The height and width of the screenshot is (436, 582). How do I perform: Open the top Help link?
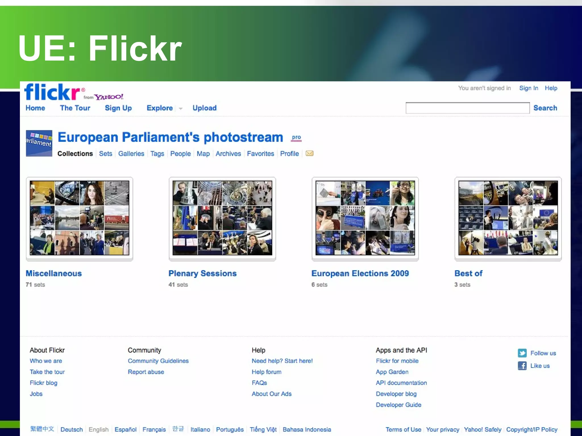coord(551,88)
